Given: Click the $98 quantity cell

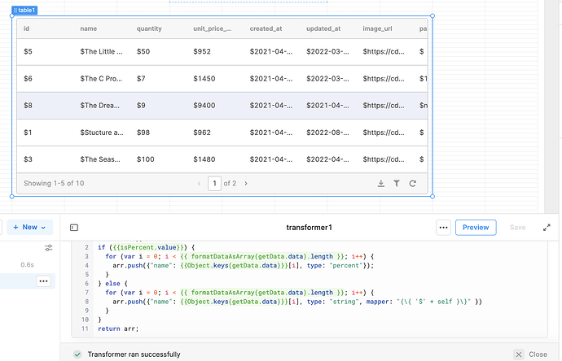Looking at the screenshot, I should [143, 133].
